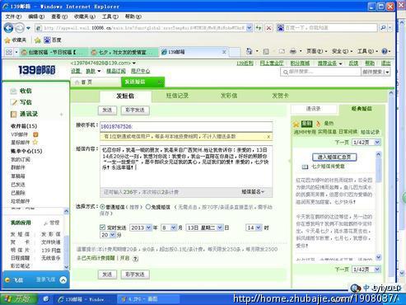Image resolution: width=406 pixels, height=305 pixels.
Task: Click the 开始 Start button
Action: pos(19,298)
